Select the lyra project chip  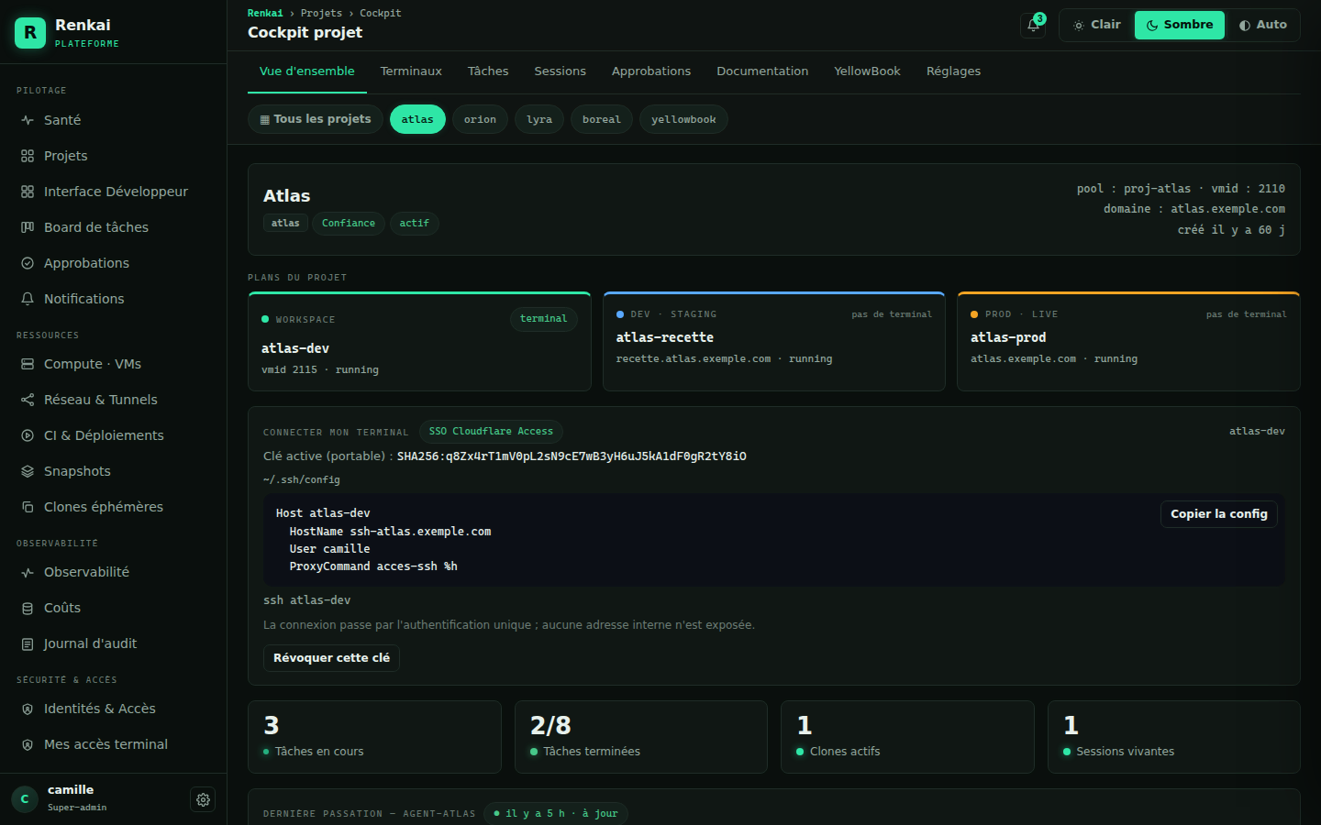(539, 119)
